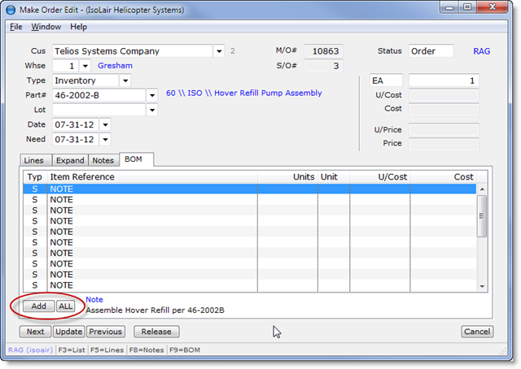Click the Release button

156,332
